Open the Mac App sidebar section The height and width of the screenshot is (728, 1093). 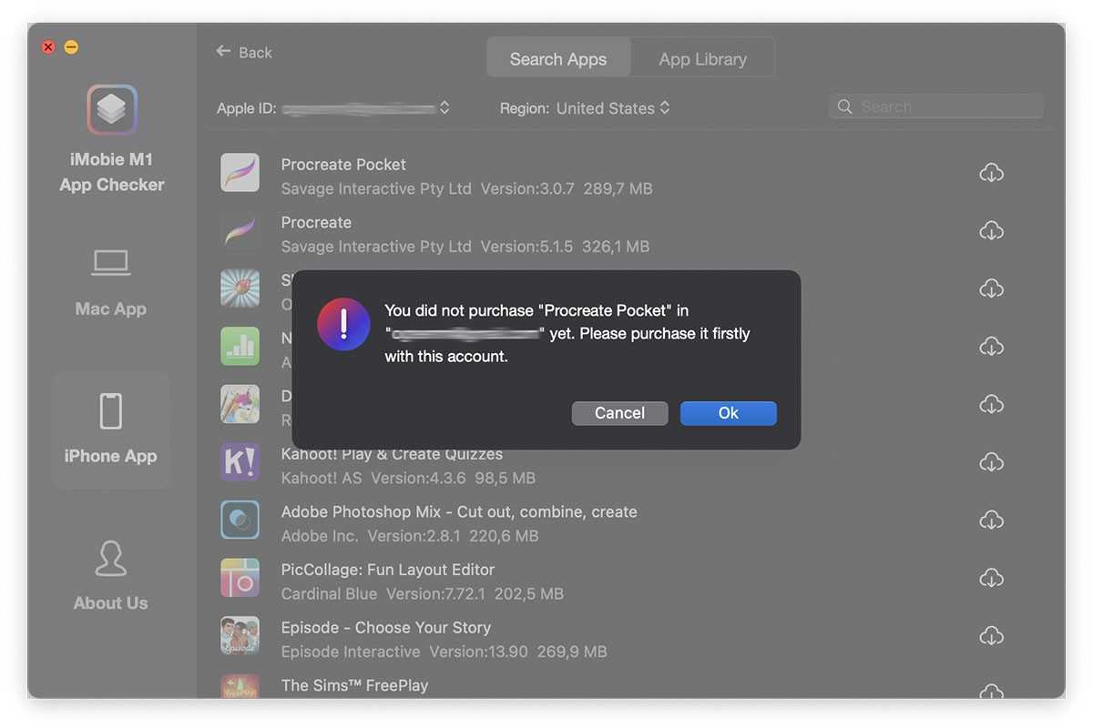tap(111, 283)
